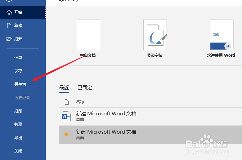Switch to the 已固定 tab
The height and width of the screenshot is (160, 242).
[x=85, y=88]
